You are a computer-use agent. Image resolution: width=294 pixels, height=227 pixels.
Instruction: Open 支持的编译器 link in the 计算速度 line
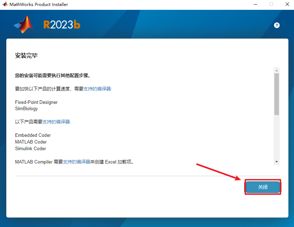[x=97, y=89]
